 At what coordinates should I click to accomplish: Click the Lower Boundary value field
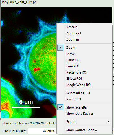point(42,131)
